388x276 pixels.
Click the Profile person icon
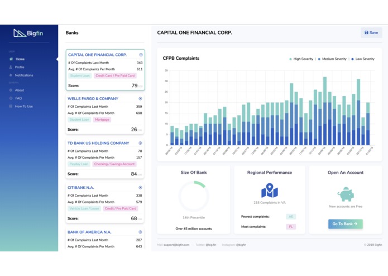[11, 67]
